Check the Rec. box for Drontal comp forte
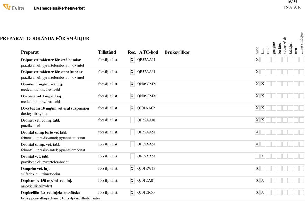The width and height of the screenshot is (305, 201). point(132,132)
